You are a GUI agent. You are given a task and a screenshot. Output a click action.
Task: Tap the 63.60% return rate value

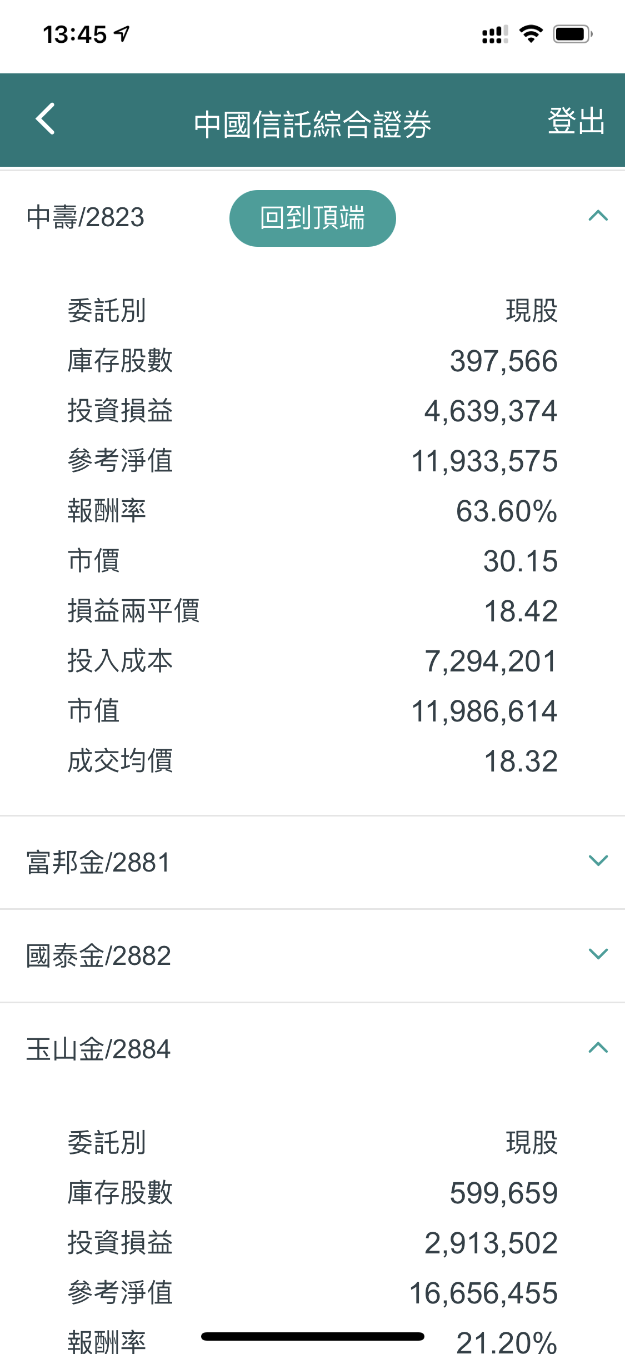(x=506, y=511)
